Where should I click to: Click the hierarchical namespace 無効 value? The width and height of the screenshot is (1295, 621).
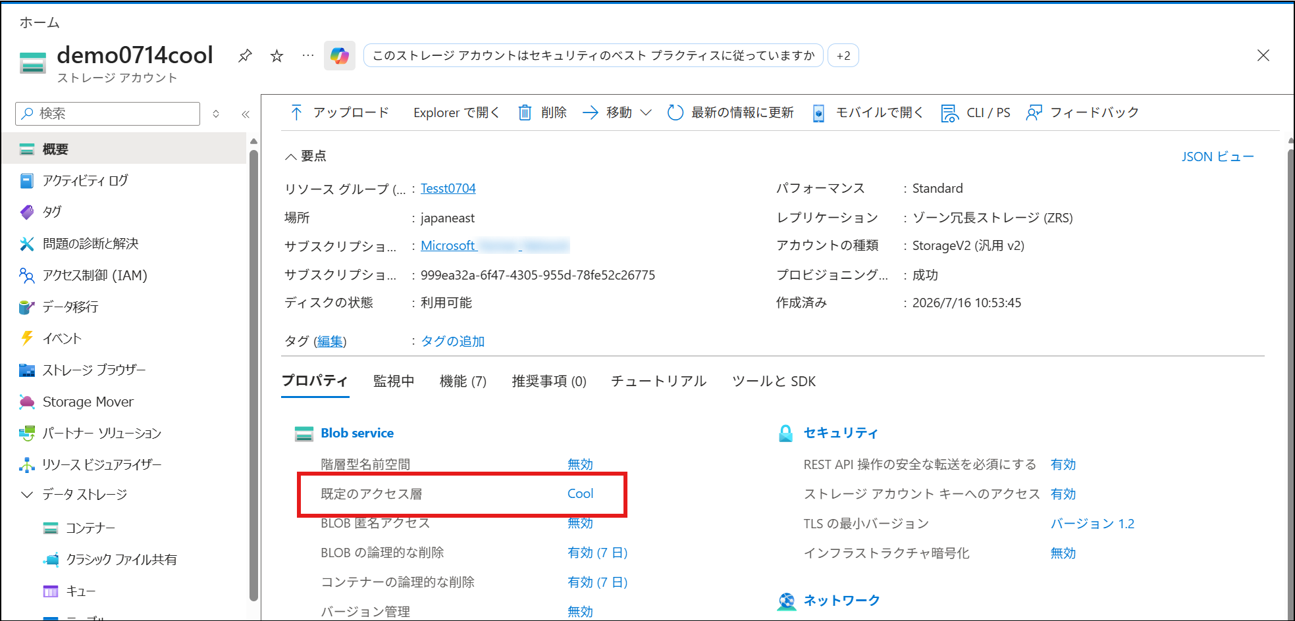tap(580, 464)
